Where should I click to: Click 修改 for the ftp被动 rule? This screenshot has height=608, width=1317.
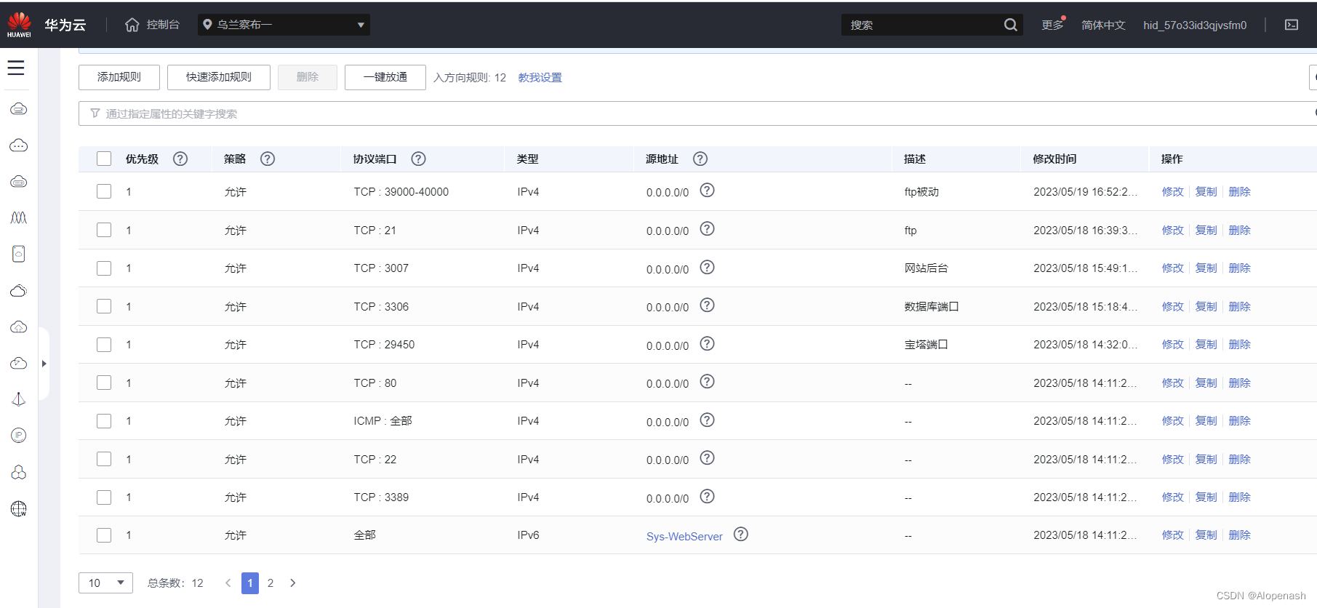pos(1172,192)
